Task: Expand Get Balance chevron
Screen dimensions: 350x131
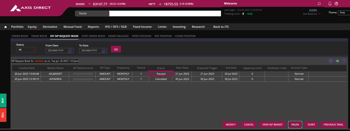Action: (x=319, y=14)
